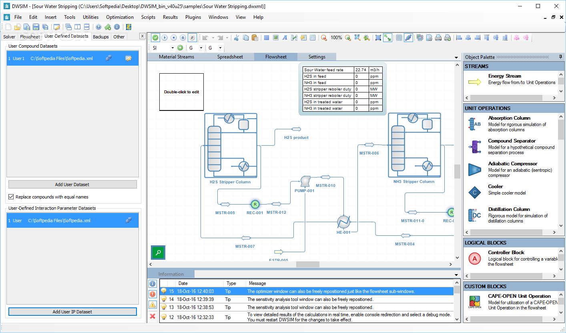Click the Sour Water feed rate table cell
This screenshot has width=566, height=333.
click(329, 70)
